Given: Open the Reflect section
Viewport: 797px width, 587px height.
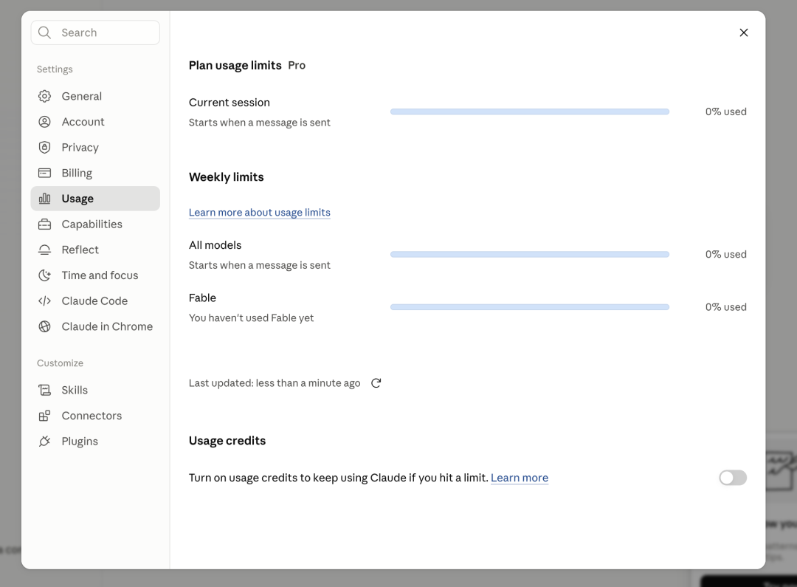Looking at the screenshot, I should pyautogui.click(x=95, y=250).
